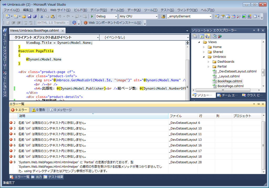Expand the Shared folder in tree

coord(204,52)
